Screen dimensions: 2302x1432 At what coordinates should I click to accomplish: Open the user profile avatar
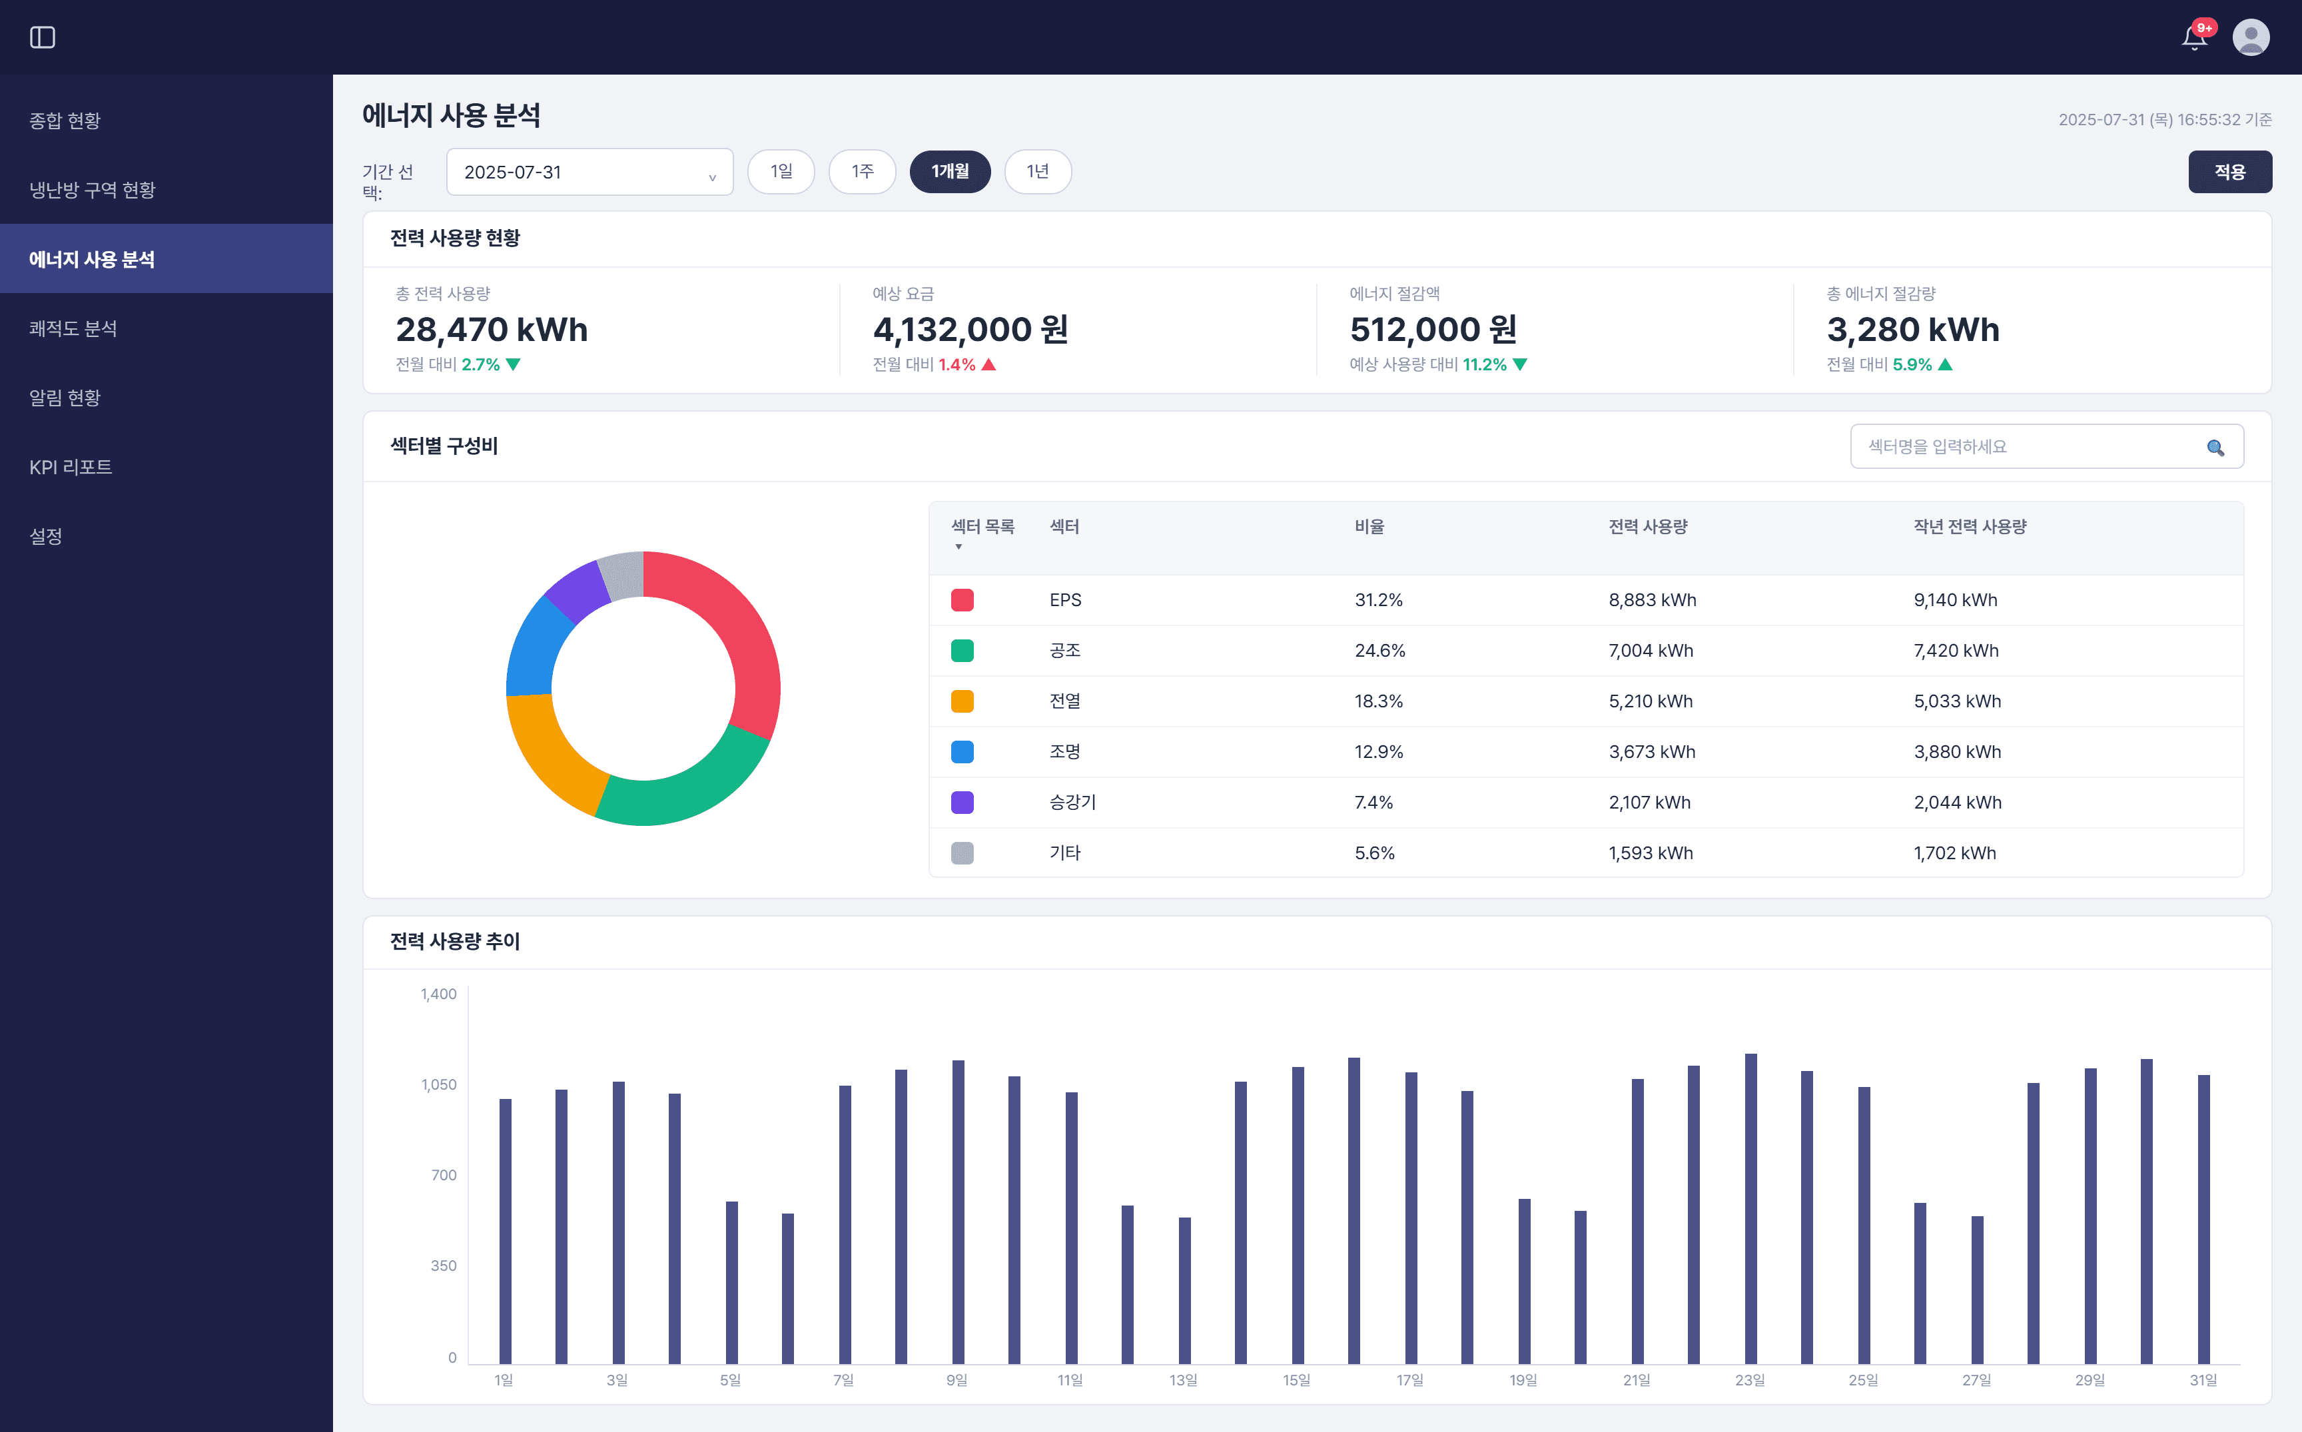[2251, 37]
